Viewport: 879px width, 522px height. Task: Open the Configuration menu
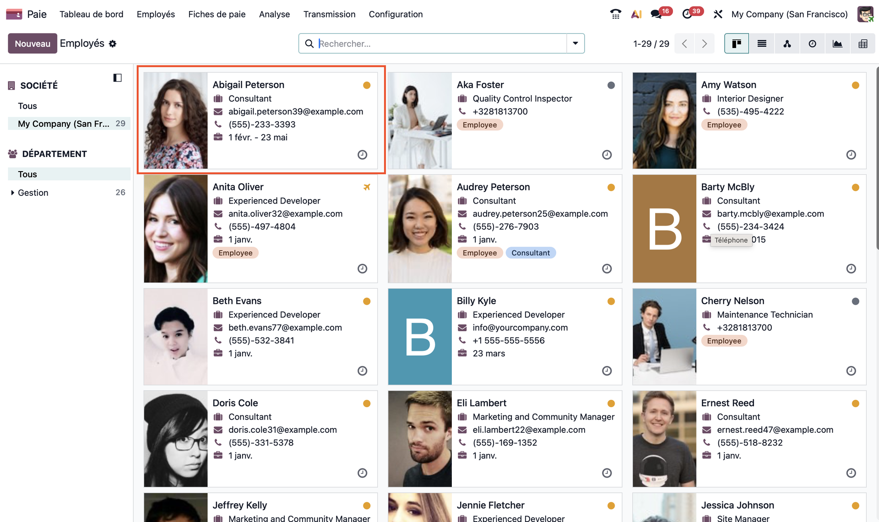[x=396, y=14]
